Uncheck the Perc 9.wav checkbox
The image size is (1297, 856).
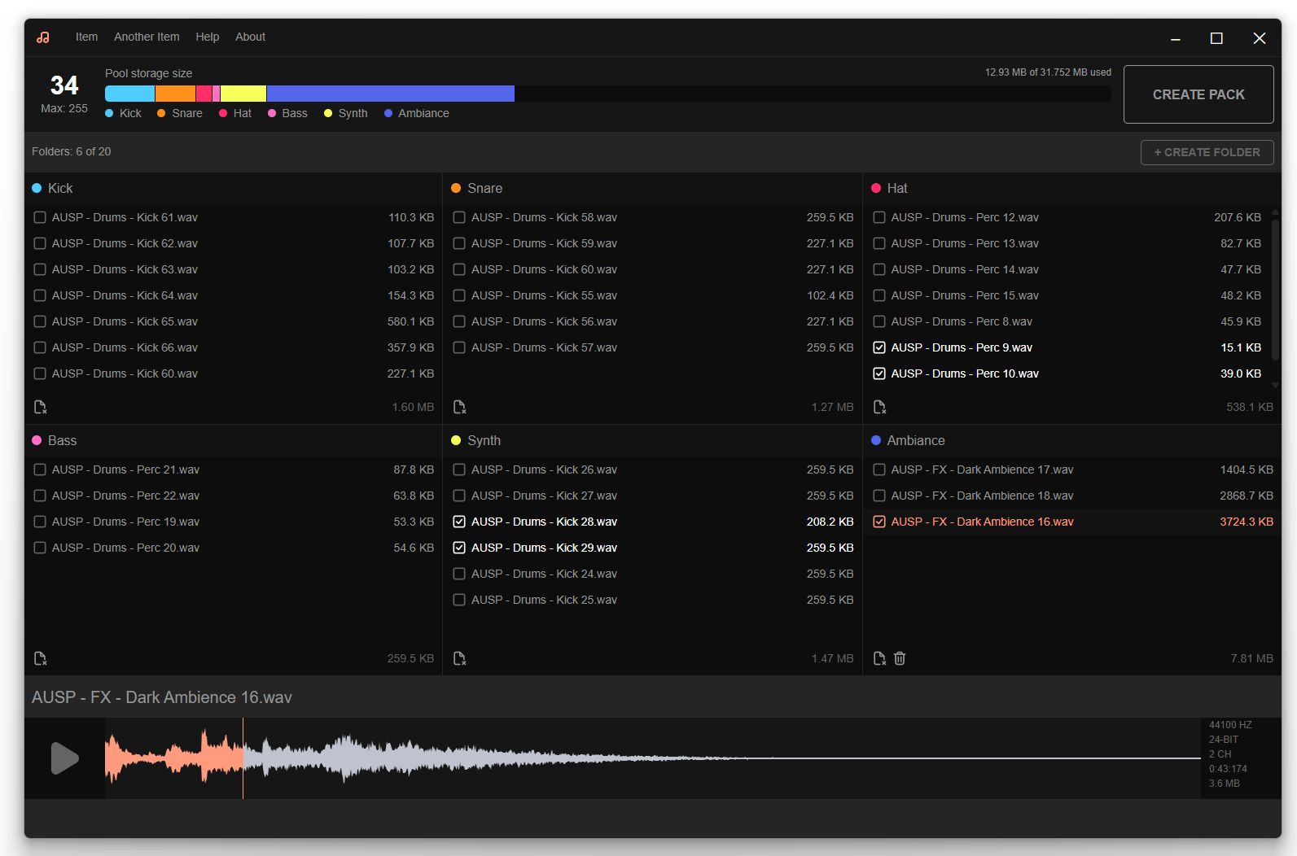coord(879,347)
